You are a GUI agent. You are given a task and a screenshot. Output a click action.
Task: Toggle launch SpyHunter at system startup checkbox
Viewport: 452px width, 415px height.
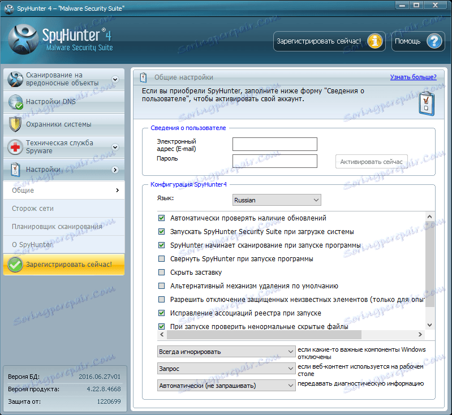coord(162,231)
